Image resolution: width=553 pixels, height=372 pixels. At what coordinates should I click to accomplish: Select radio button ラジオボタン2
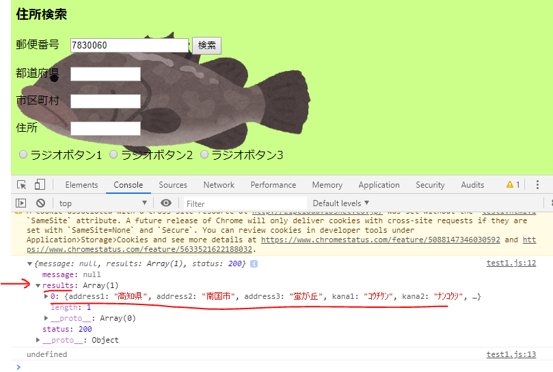(x=113, y=154)
